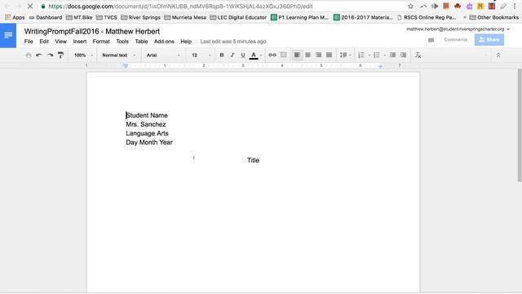The height and width of the screenshot is (294, 522).
Task: Open the Chrome three-dot menu
Action: (x=515, y=6)
